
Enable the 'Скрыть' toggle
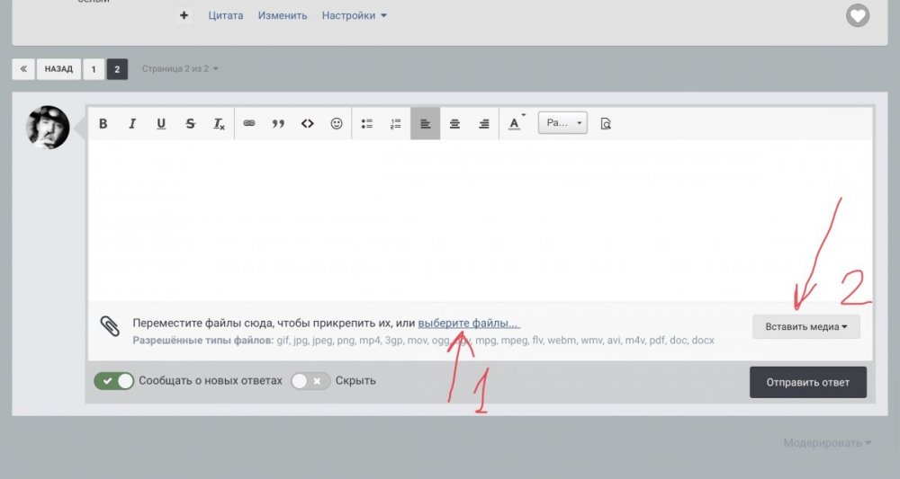coord(310,380)
